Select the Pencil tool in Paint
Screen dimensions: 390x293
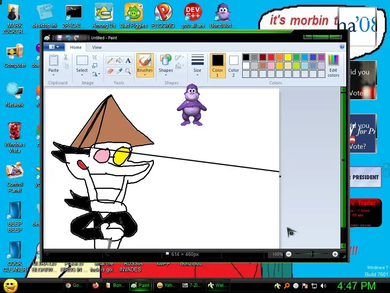(110, 61)
